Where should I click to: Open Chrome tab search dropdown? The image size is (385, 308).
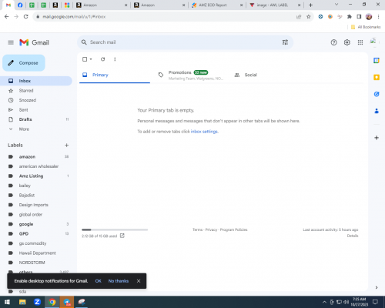point(336,5)
